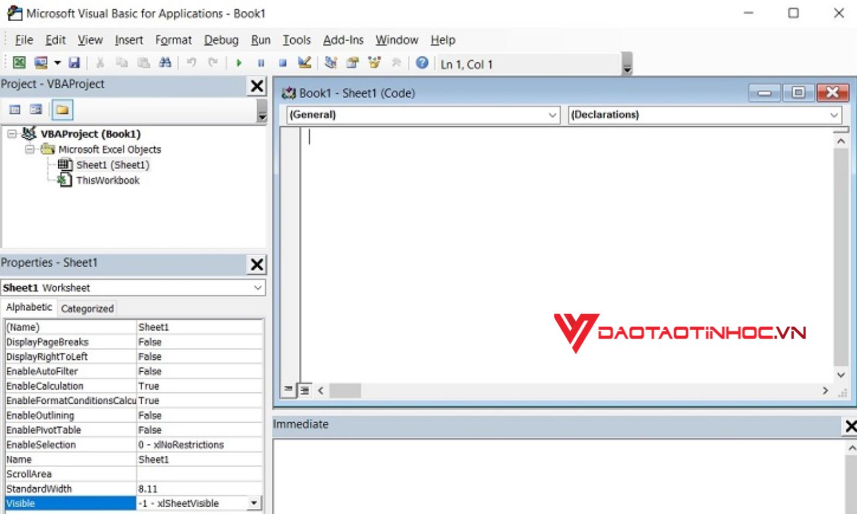Click the empty ScrollArea value field
Viewport: 857px width, 514px height.
click(199, 474)
